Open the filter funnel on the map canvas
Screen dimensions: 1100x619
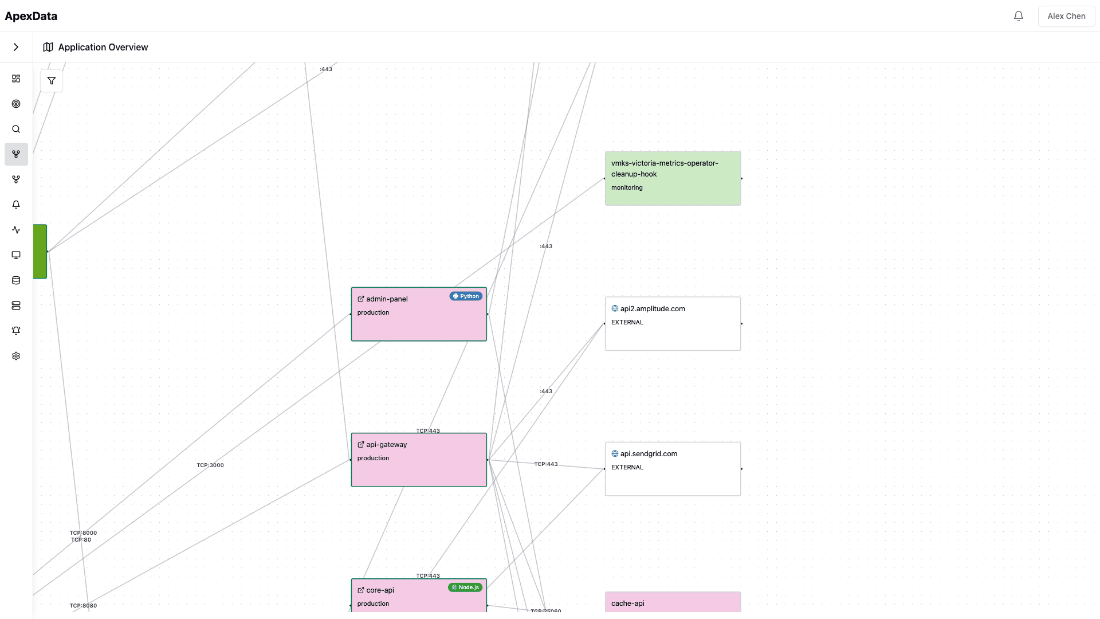coord(51,80)
